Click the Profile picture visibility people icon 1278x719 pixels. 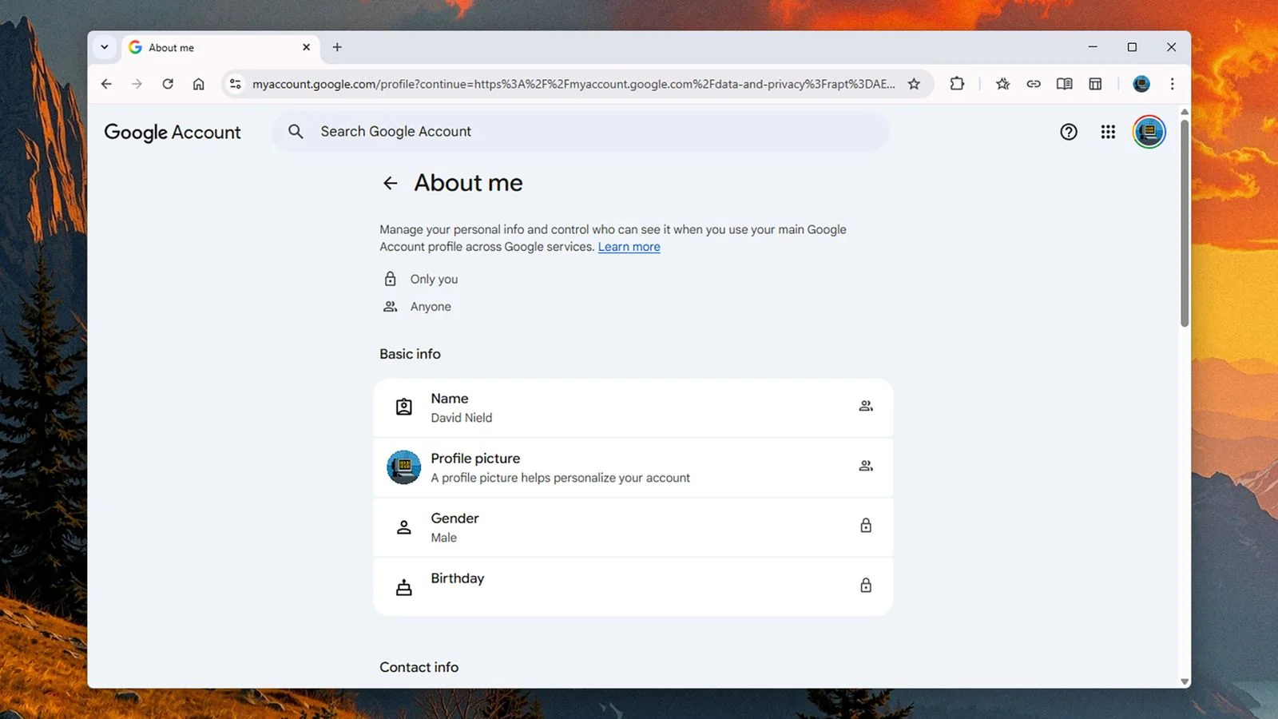(x=866, y=466)
